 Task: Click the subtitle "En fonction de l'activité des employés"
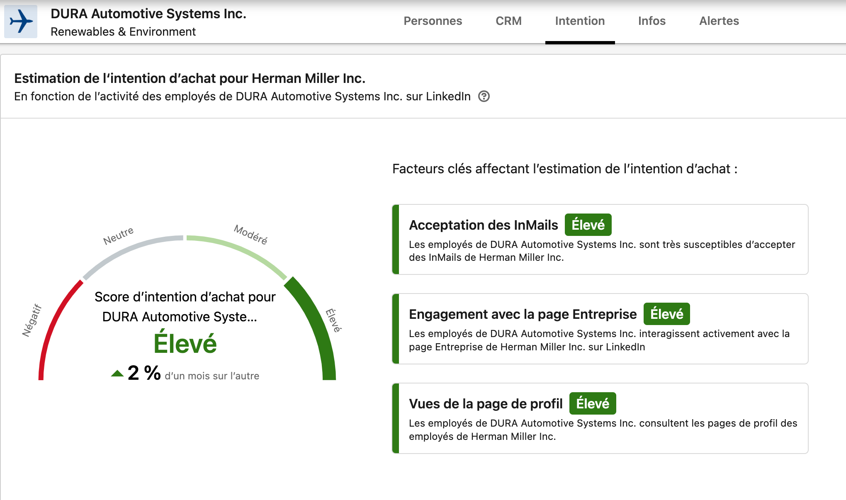(x=243, y=96)
